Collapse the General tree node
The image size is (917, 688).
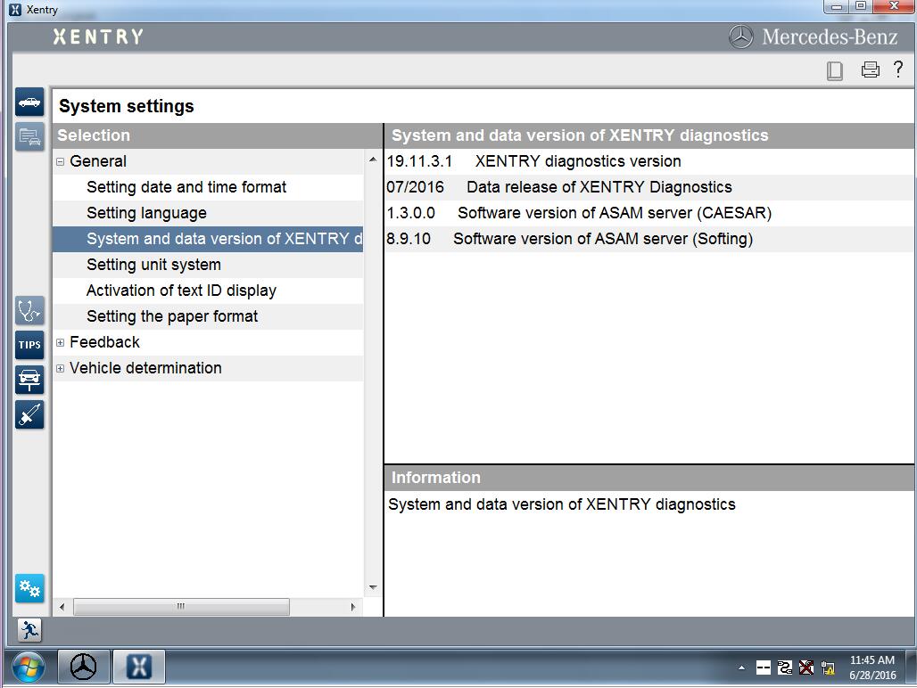(60, 162)
